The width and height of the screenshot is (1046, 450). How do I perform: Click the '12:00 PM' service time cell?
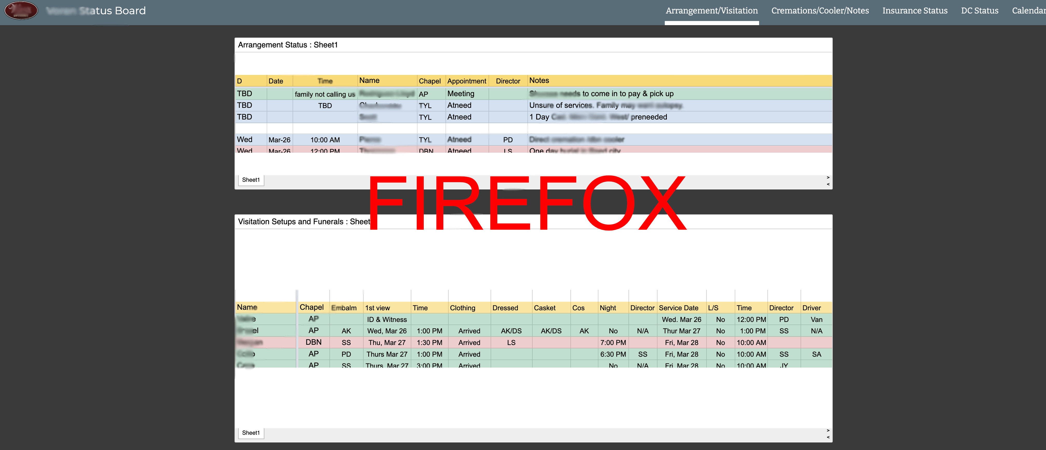751,320
